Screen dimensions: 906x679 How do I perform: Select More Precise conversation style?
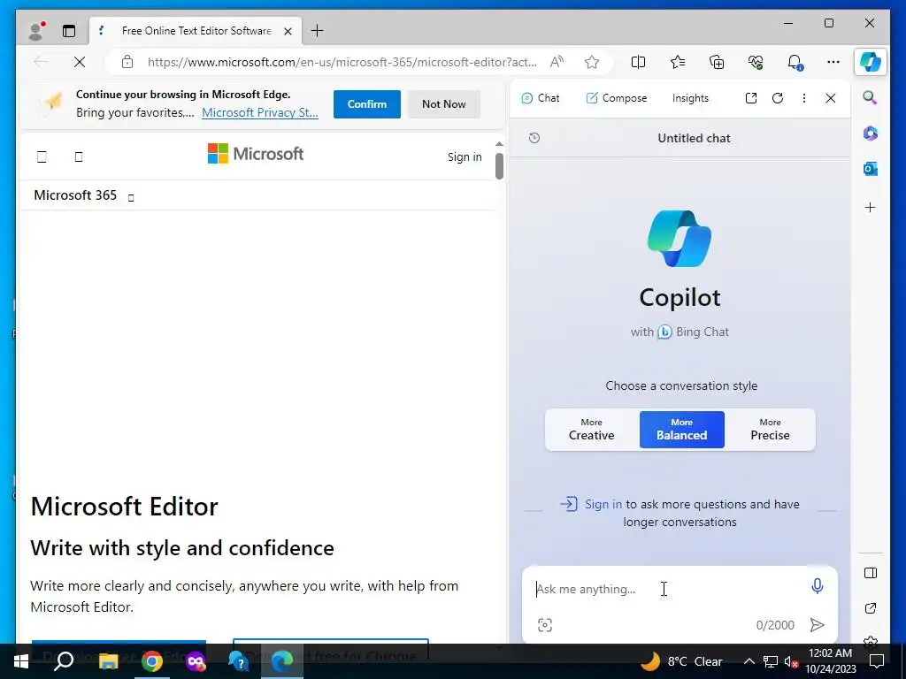[771, 430]
